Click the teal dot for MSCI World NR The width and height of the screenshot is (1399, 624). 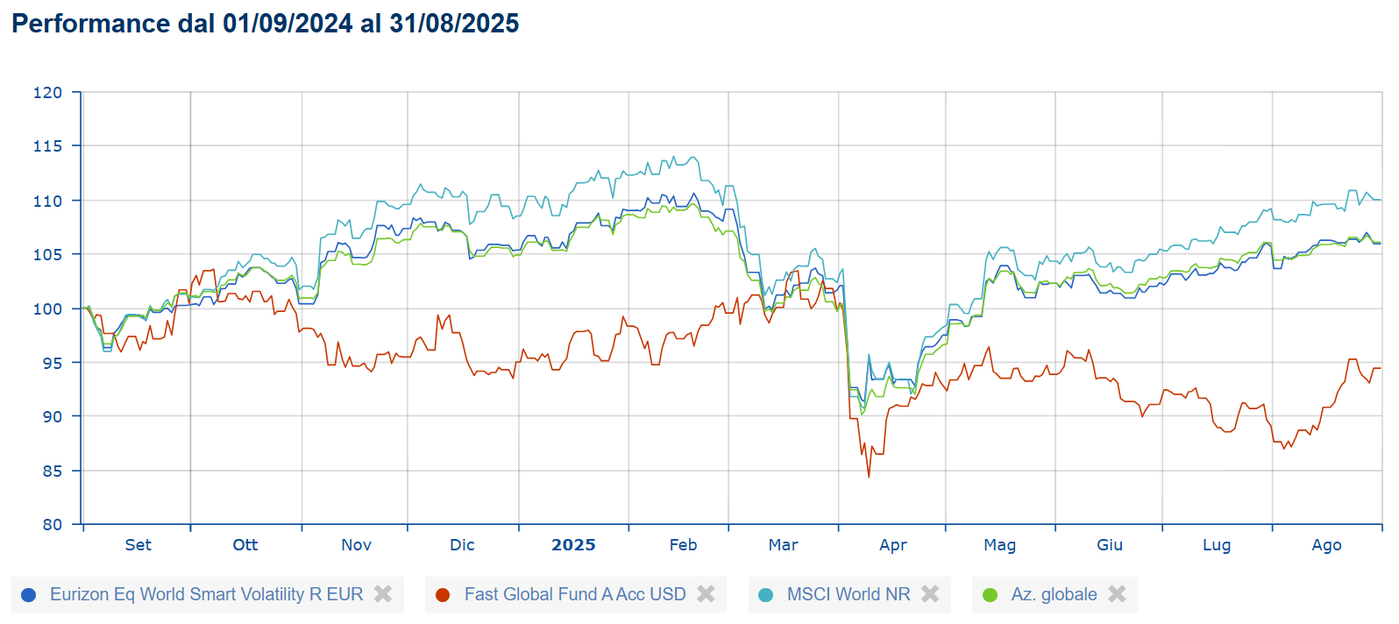click(765, 595)
